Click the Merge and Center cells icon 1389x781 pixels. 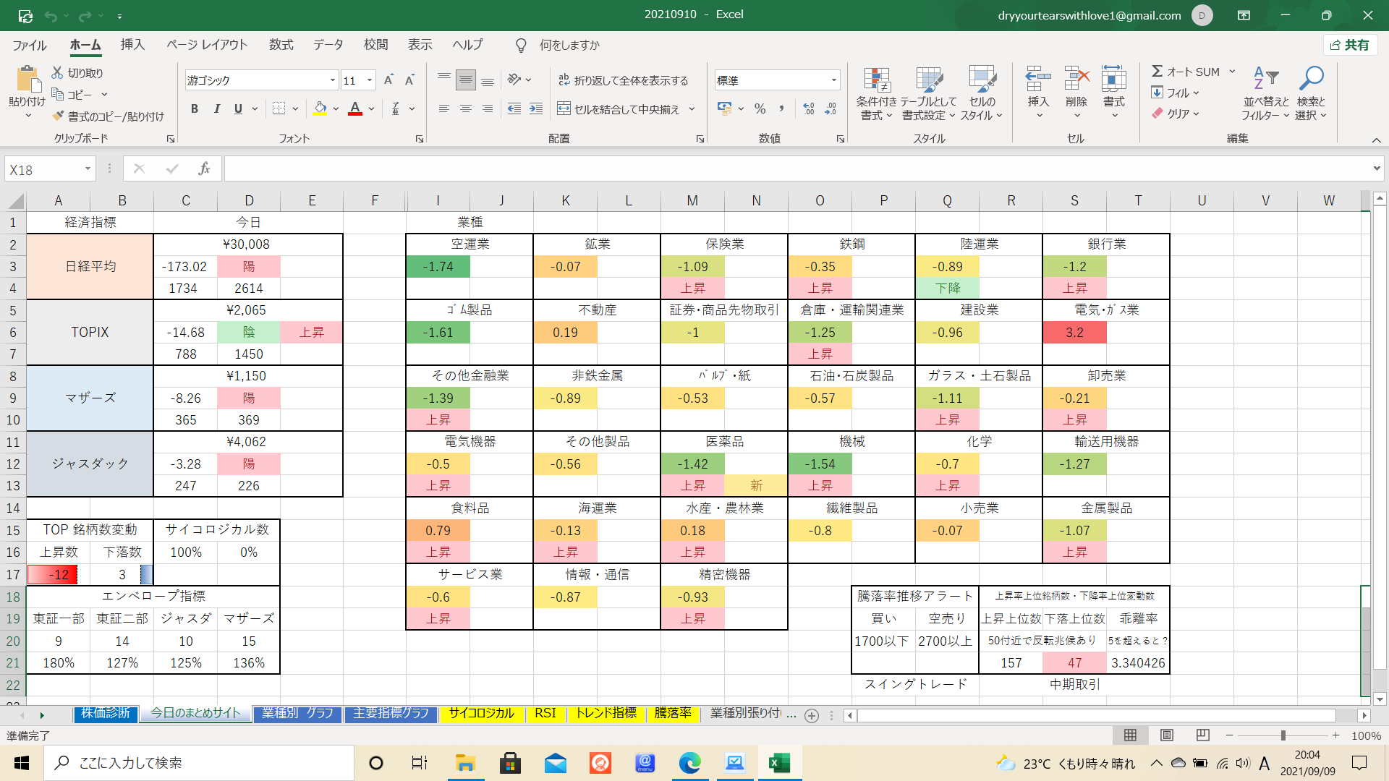[x=564, y=109]
